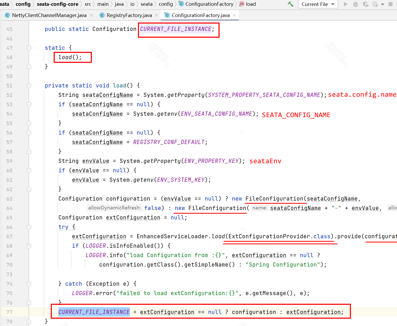Click the class icon on NettyClientChannelManager.java tab
The height and width of the screenshot is (326, 397).
[7, 15]
